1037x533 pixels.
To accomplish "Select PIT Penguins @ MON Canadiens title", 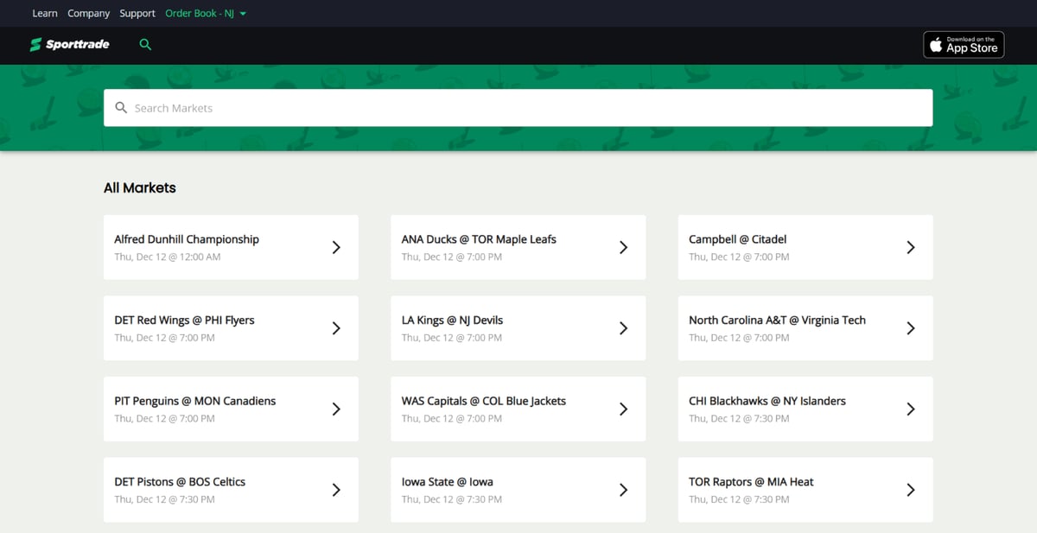I will tap(195, 401).
